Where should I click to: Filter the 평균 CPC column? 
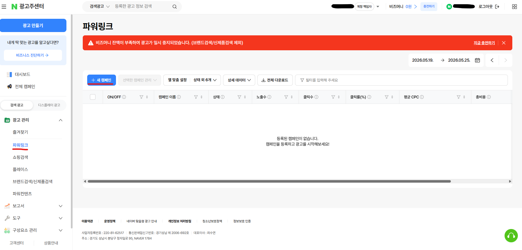point(459,97)
